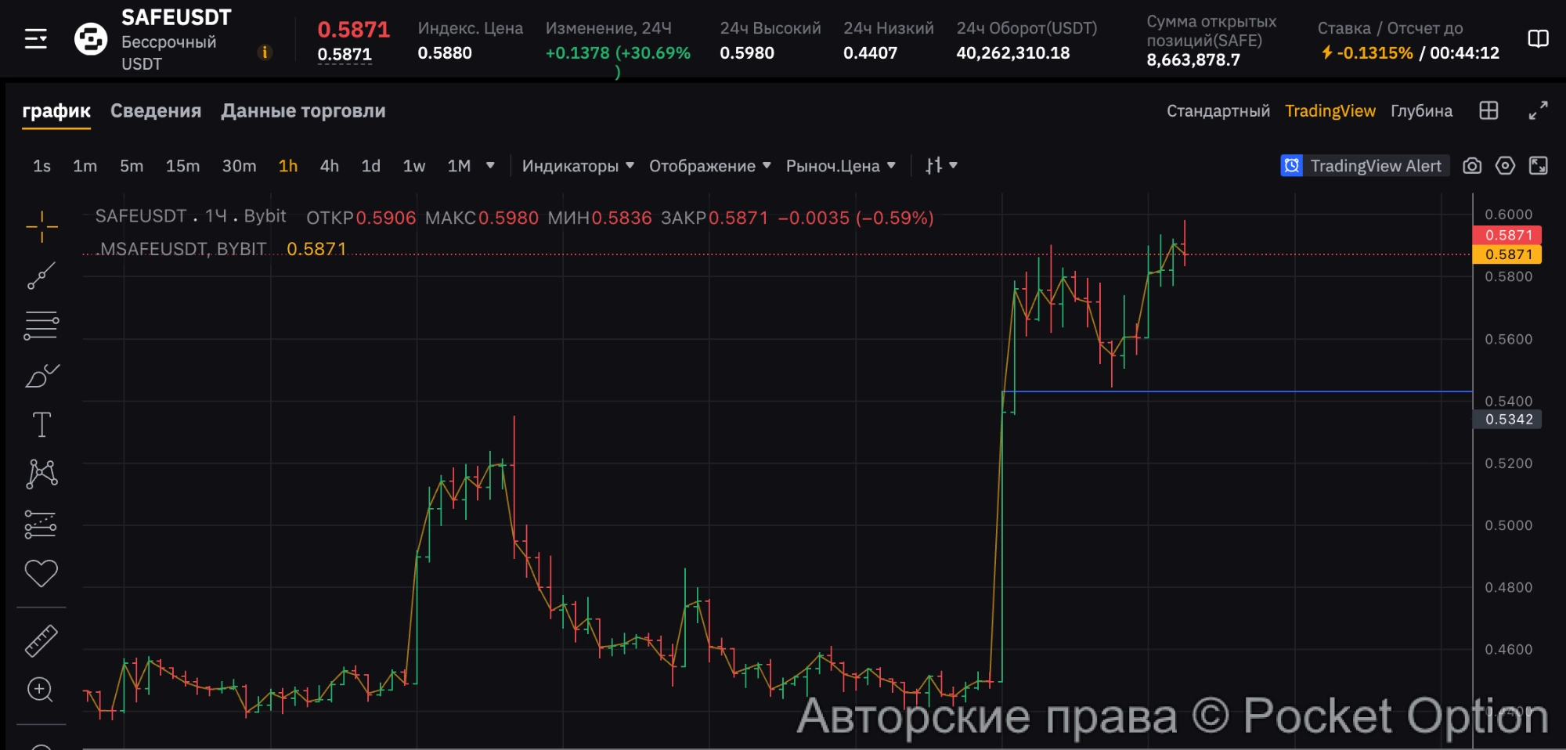Open the Отображение dropdown menu
Image resolution: width=1566 pixels, height=750 pixels.
point(709,166)
